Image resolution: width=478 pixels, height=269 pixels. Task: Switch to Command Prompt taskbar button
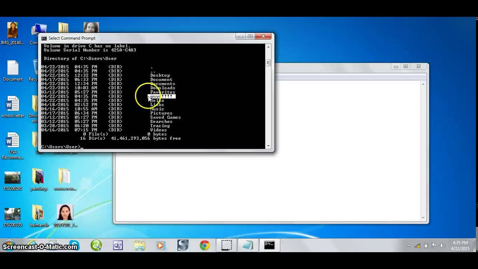pos(269,245)
